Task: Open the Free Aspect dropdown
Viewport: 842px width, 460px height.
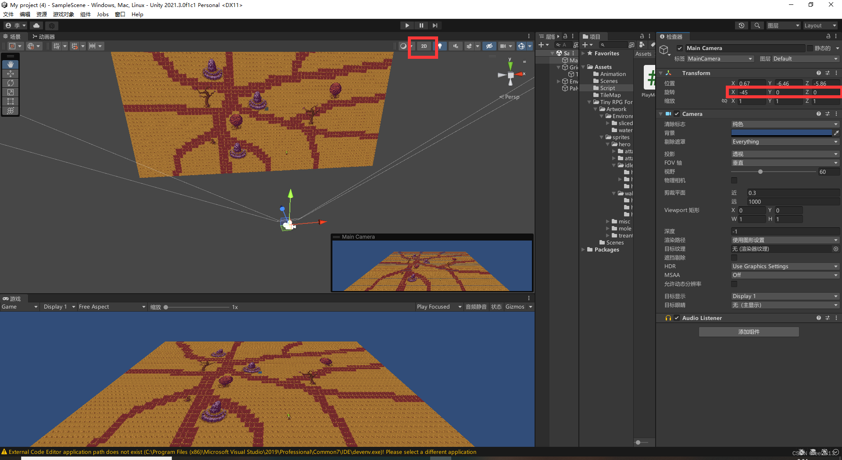Action: [112, 307]
